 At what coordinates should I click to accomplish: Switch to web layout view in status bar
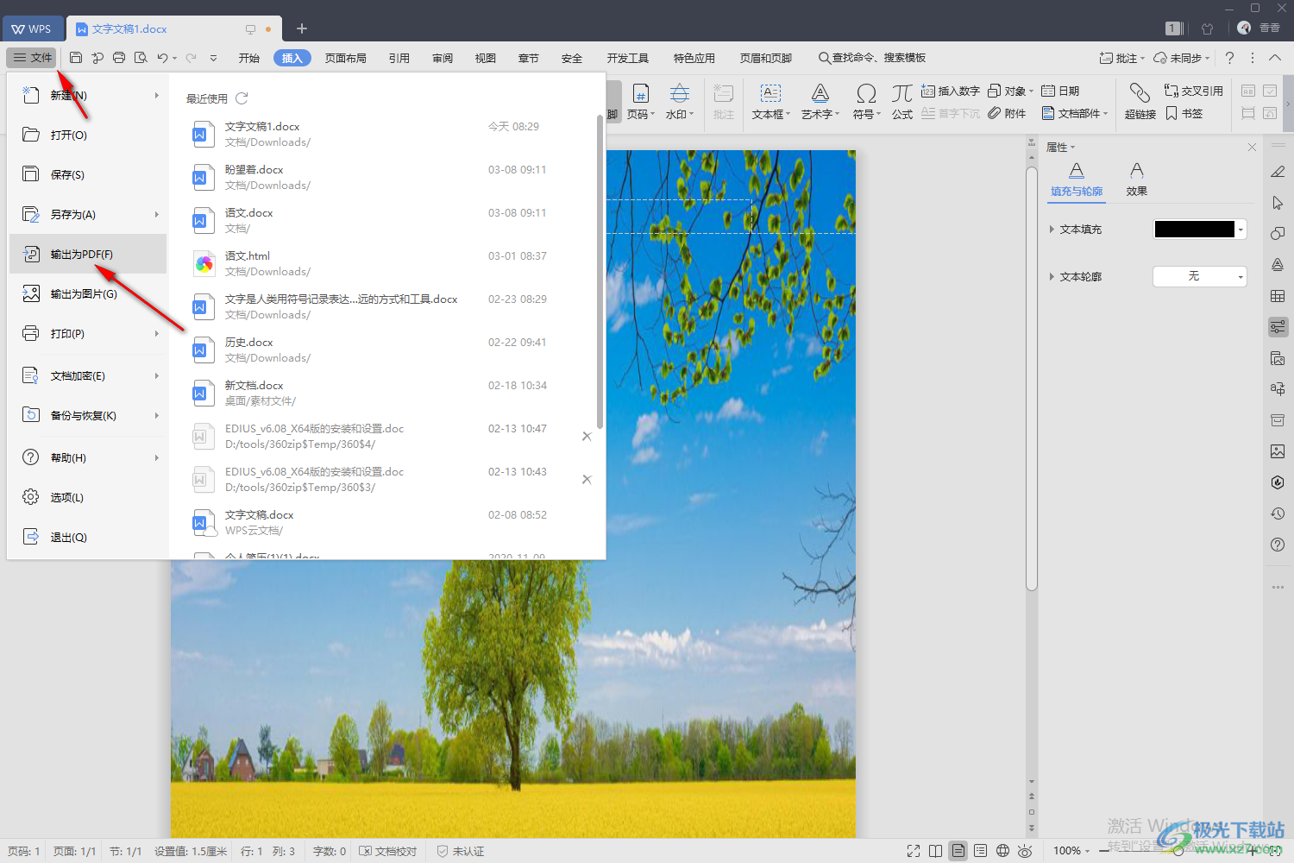tap(1002, 851)
